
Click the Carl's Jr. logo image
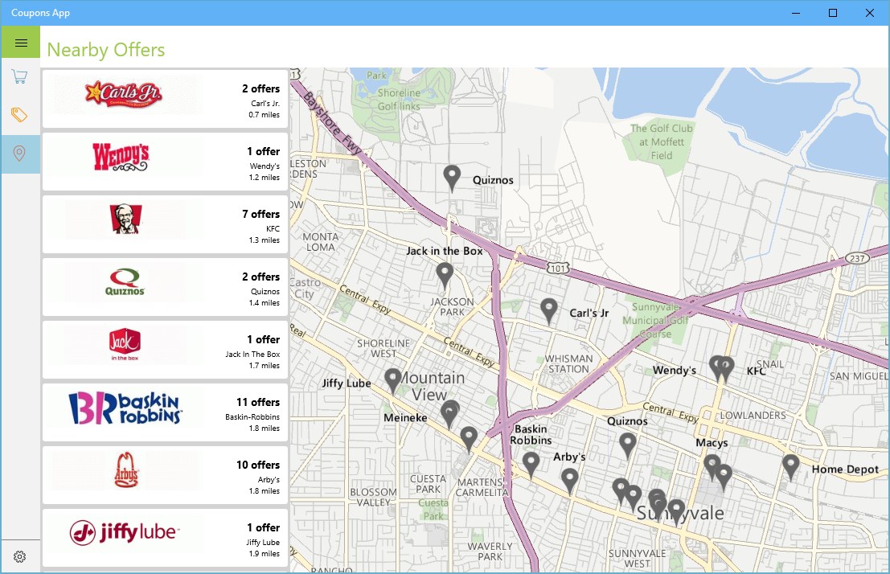125,94
